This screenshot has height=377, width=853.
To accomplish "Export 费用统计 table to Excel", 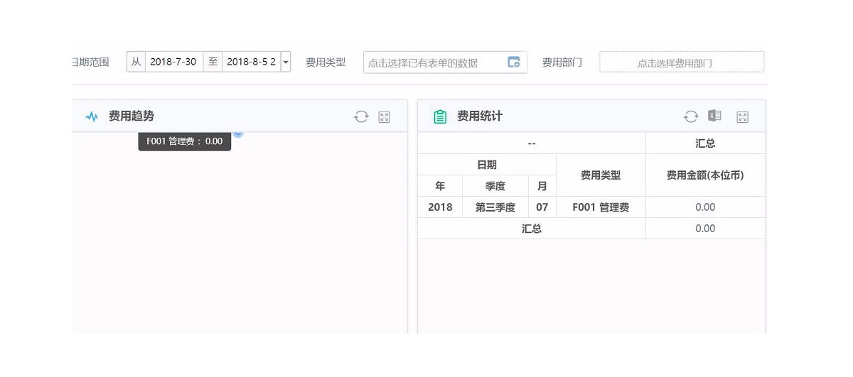I will 714,116.
